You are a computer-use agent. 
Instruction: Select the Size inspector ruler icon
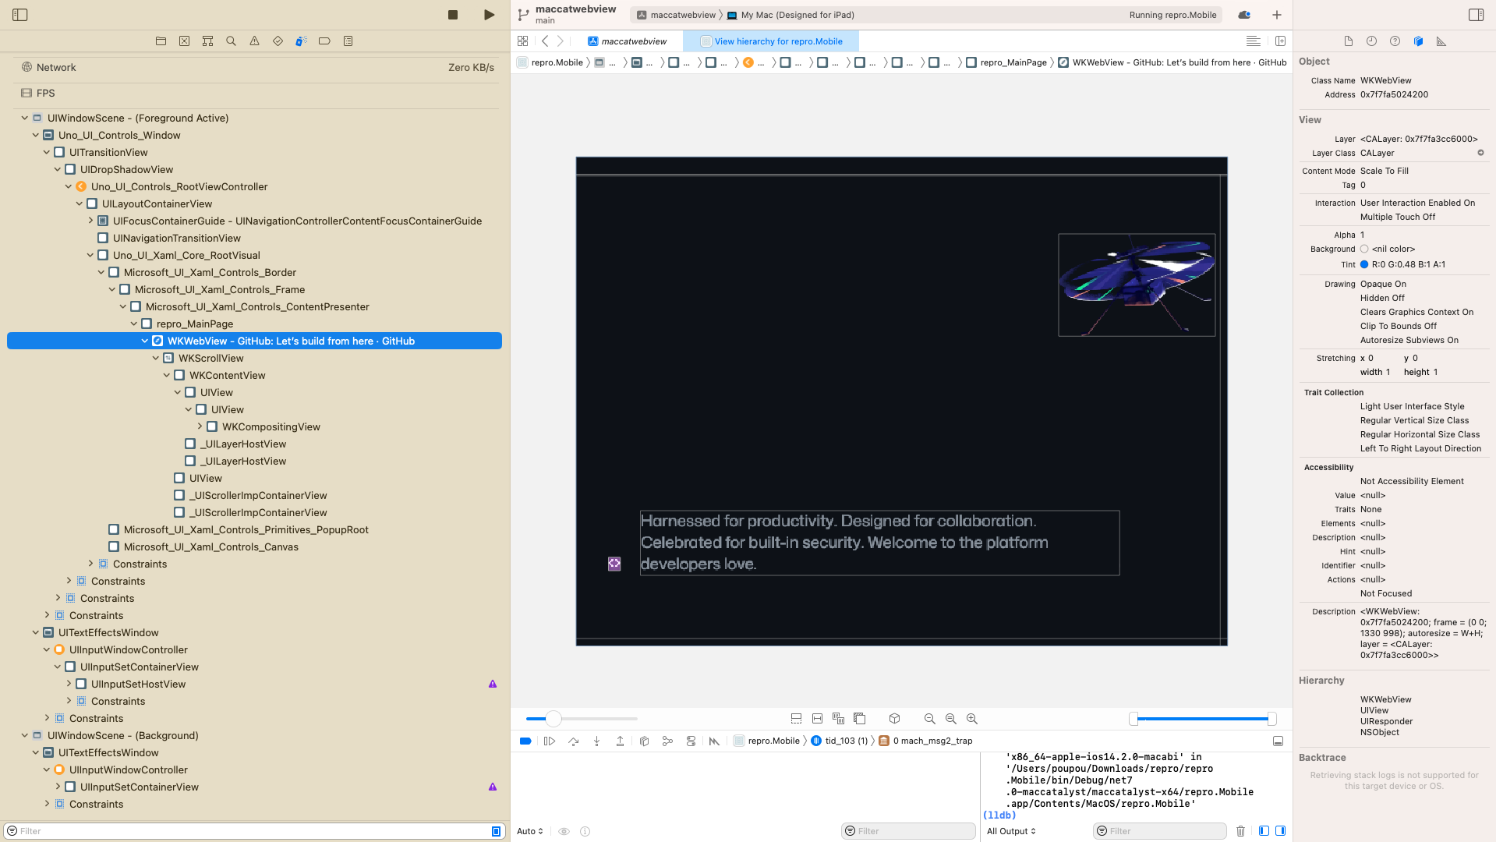pos(1441,41)
